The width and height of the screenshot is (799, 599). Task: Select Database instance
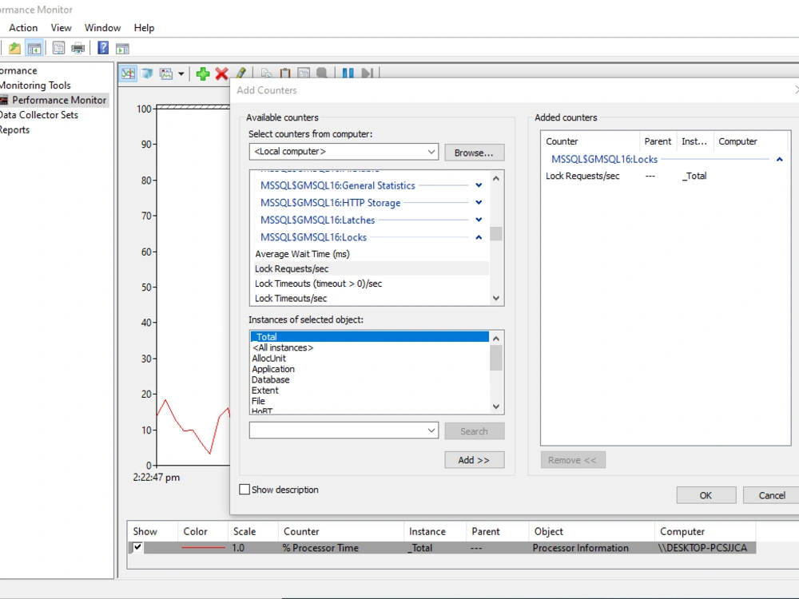(x=271, y=379)
